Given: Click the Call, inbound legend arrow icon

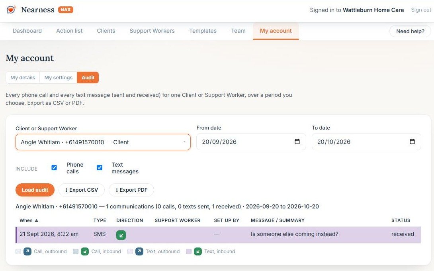Looking at the screenshot, I should 85,251.
